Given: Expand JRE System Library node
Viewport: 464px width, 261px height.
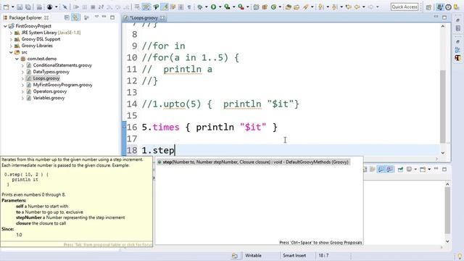Looking at the screenshot, I should (x=12, y=33).
